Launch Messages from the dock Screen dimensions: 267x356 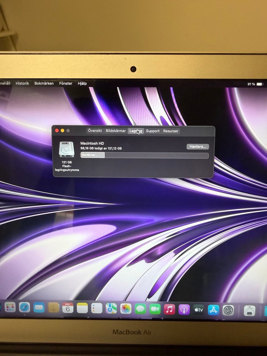coord(140,309)
